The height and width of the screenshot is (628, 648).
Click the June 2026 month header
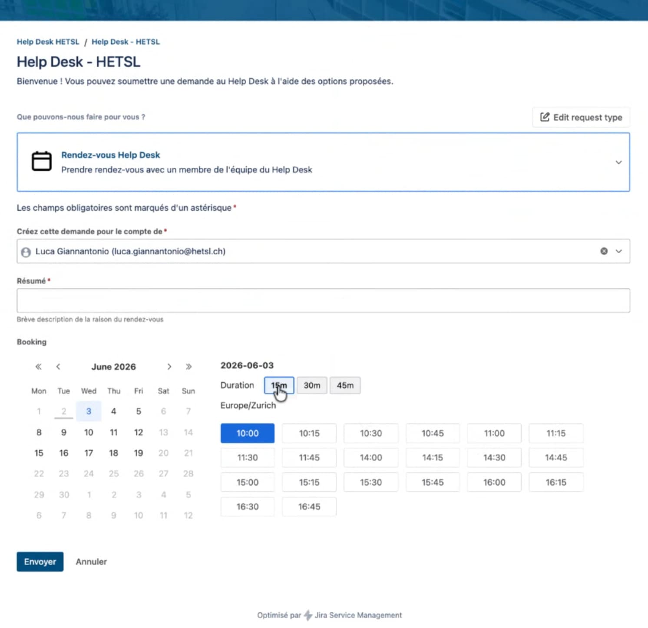[113, 367]
